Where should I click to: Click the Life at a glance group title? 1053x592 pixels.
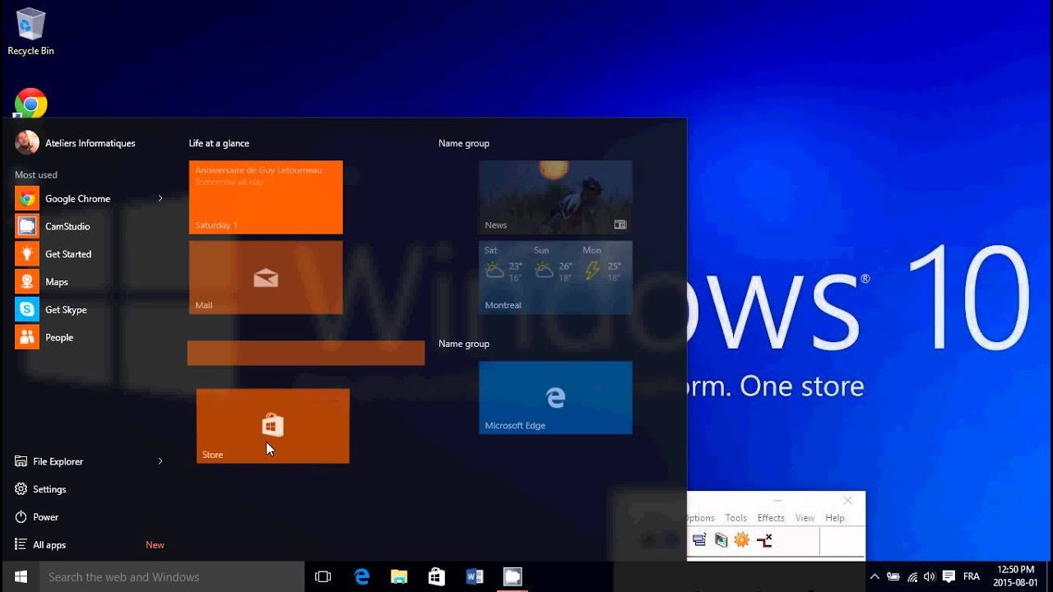[219, 143]
